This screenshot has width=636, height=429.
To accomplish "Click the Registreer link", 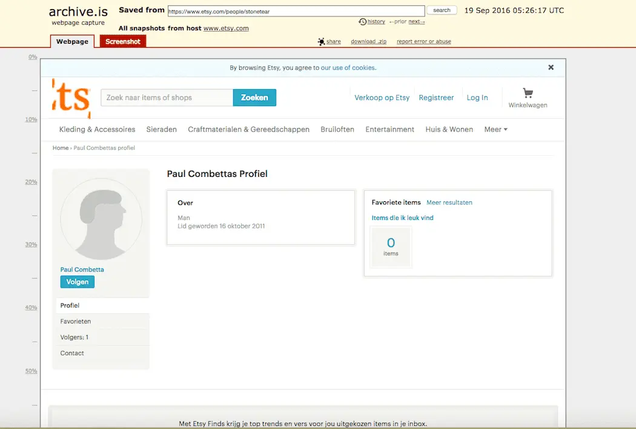I will coord(436,98).
